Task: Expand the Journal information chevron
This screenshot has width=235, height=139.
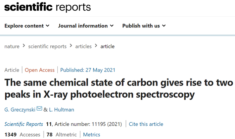Action: pos(111,26)
